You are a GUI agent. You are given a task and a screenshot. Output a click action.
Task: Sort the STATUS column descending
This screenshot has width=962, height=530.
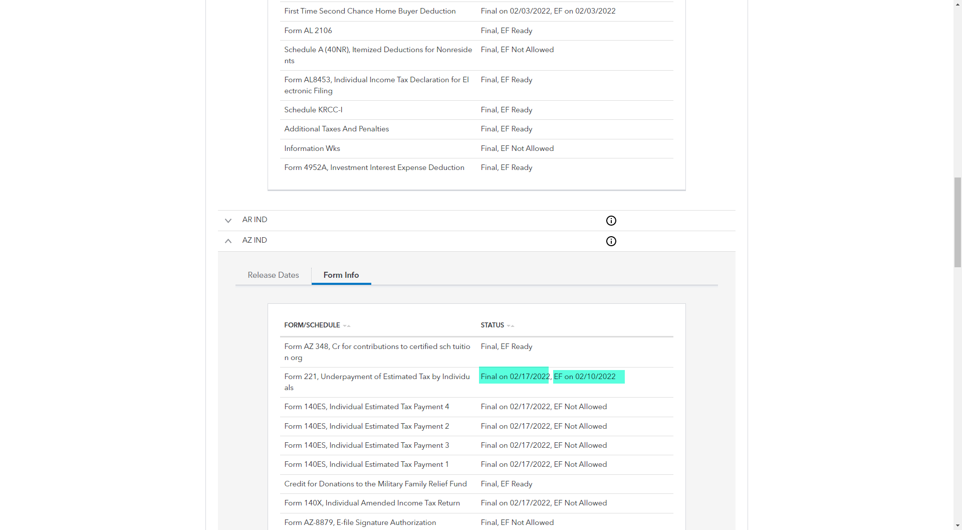pos(509,325)
